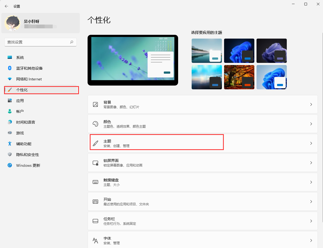This screenshot has height=248, width=323.
Task: Open the 开始 personalization row
Action: 202,202
